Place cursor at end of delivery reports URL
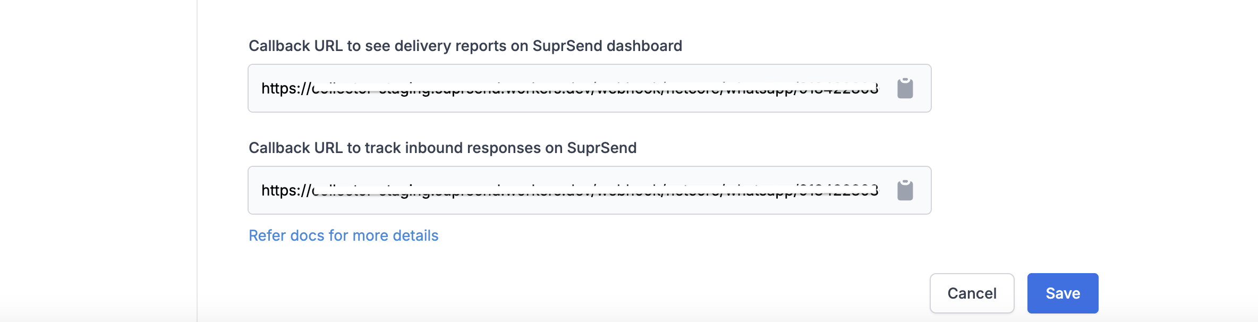 point(878,88)
